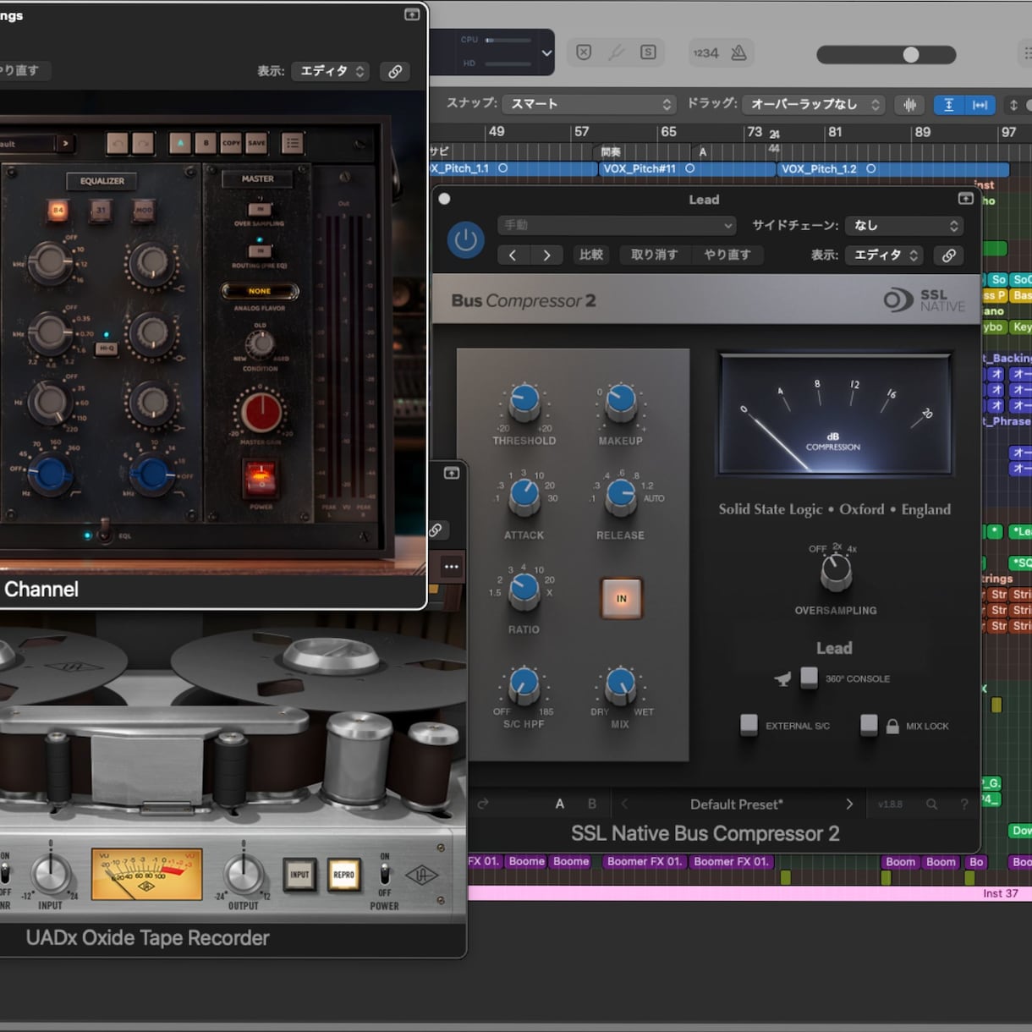Screen dimensions: 1032x1032
Task: Click the redo arrow at Bus Compressor bottom bar
Action: point(483,804)
